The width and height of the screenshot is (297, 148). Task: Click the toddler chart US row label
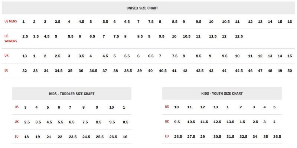click(x=17, y=107)
